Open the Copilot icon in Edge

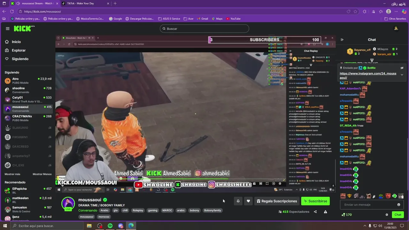404,11
